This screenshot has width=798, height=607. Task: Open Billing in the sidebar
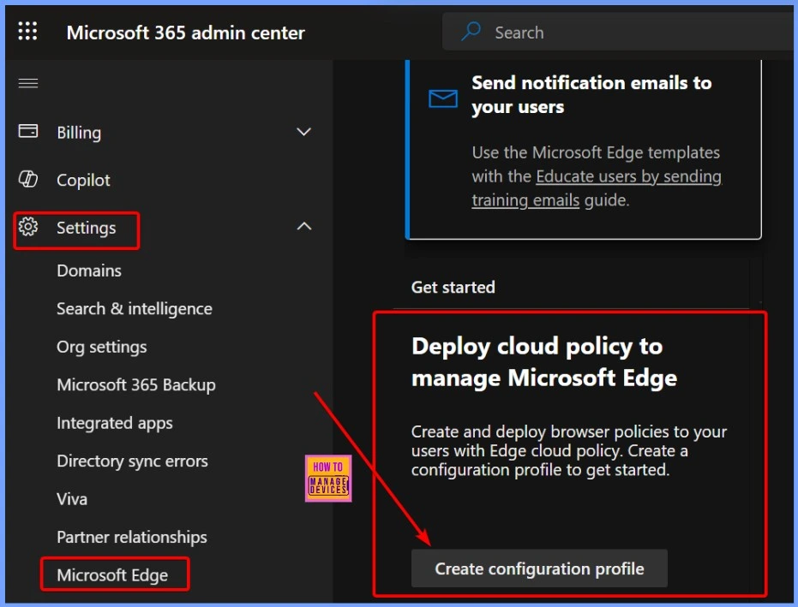pyautogui.click(x=79, y=133)
